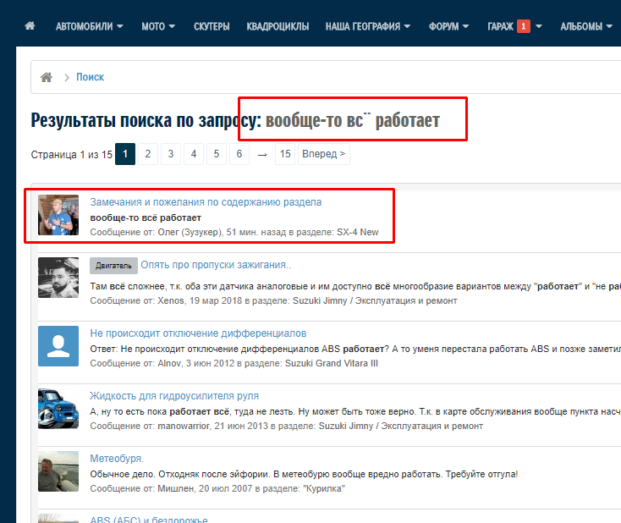Click the Поиск breadcrumb link
Viewport: 621px width, 523px height.
pyautogui.click(x=90, y=77)
